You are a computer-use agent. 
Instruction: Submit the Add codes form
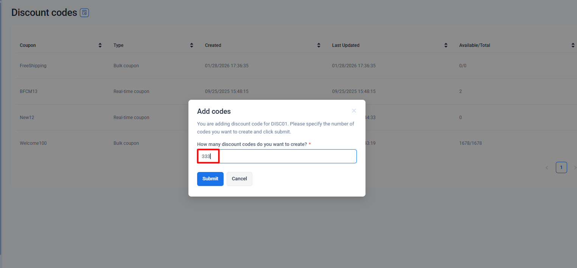(x=210, y=179)
